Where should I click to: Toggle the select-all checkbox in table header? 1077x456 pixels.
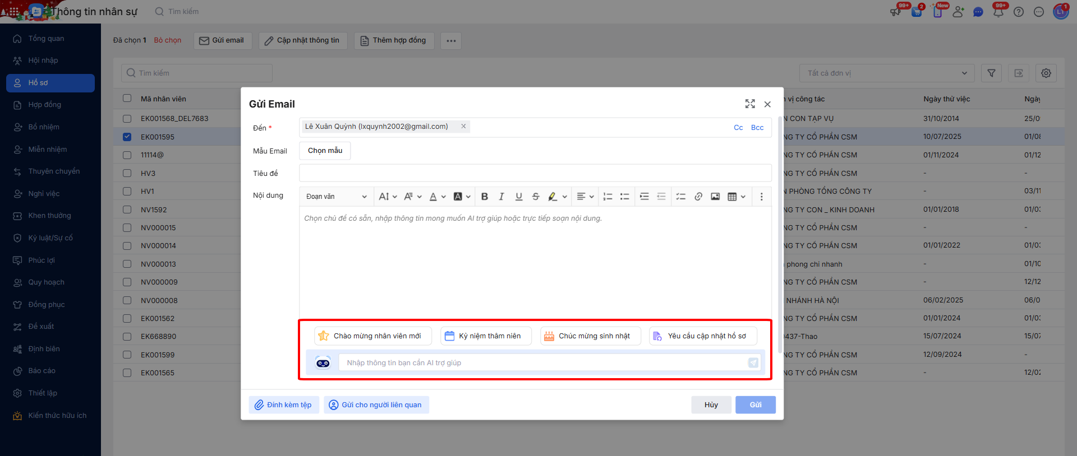127,99
